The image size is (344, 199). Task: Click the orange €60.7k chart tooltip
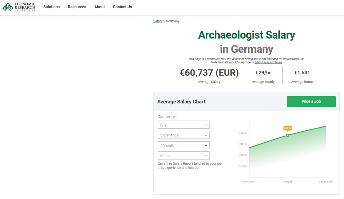click(x=287, y=128)
